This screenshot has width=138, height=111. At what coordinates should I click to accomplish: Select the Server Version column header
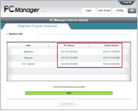pos(111,45)
